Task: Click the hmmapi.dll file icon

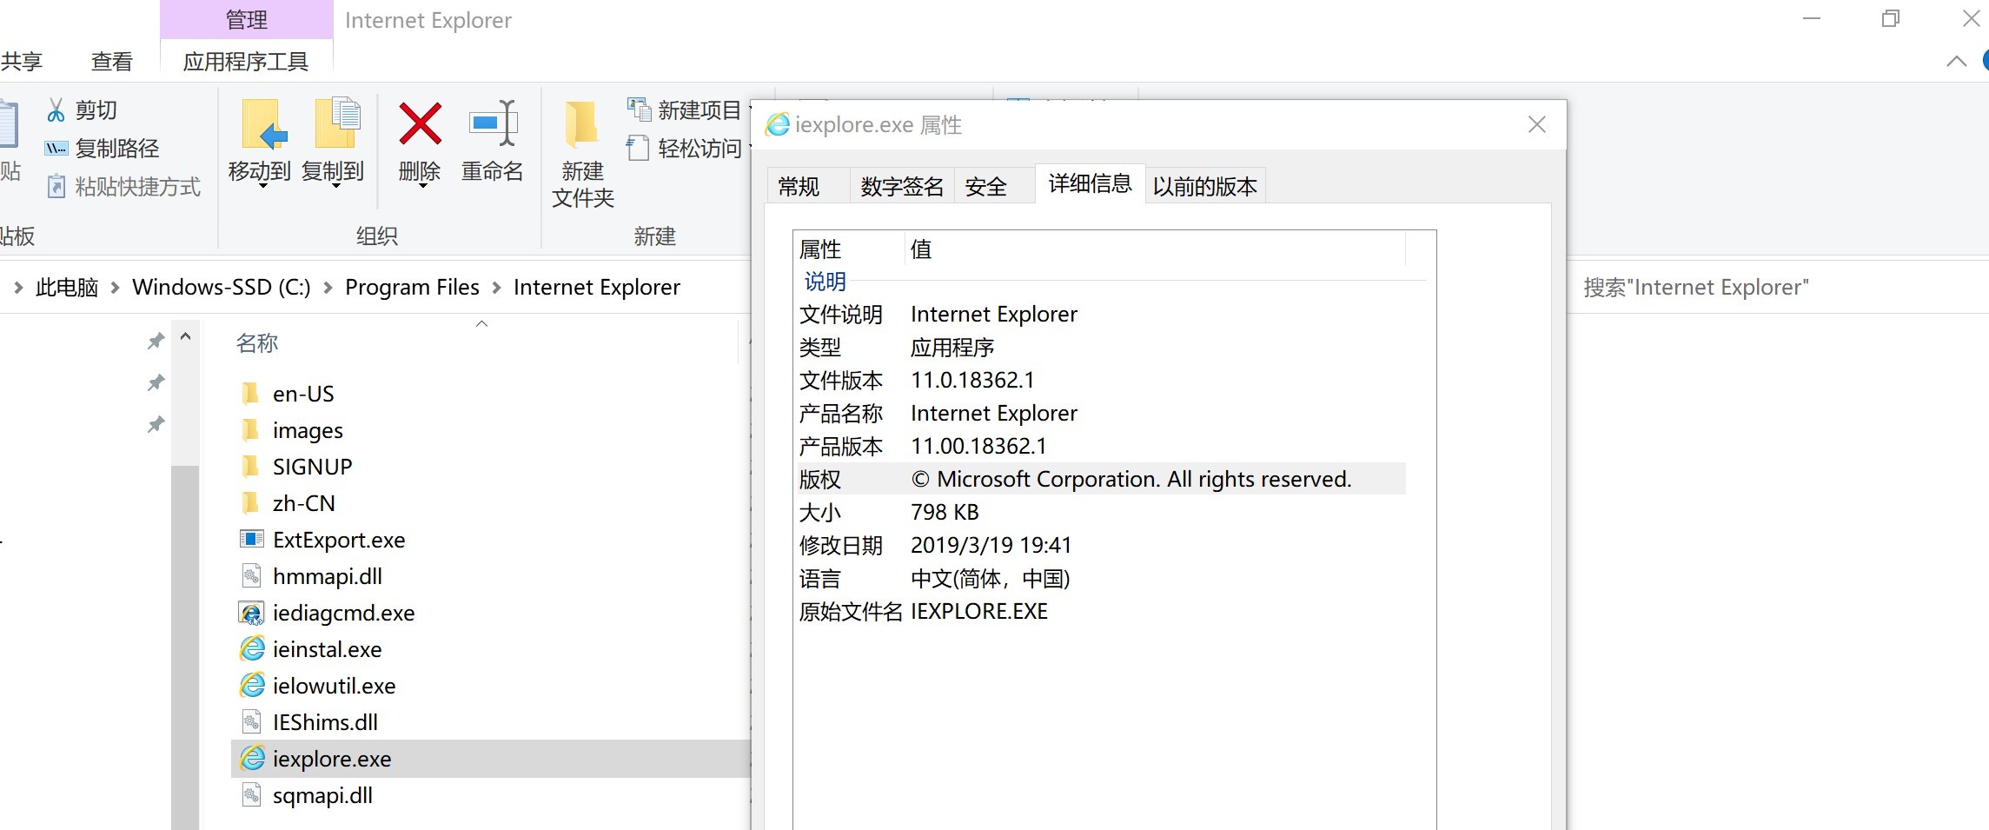Action: click(251, 576)
